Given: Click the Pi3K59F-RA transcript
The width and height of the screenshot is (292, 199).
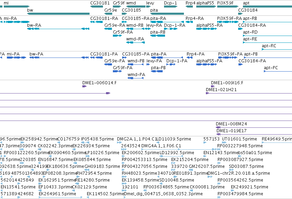Looking at the screenshot, I should (x=228, y=22).
